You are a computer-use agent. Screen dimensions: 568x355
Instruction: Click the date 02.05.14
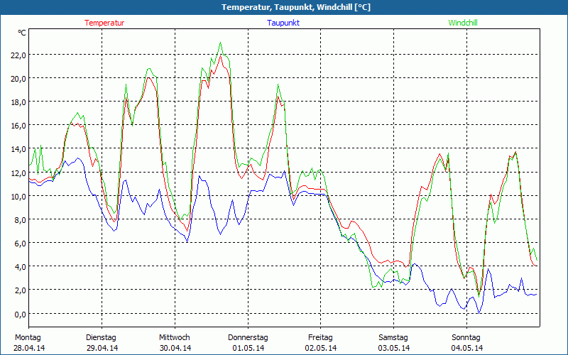tap(321, 348)
